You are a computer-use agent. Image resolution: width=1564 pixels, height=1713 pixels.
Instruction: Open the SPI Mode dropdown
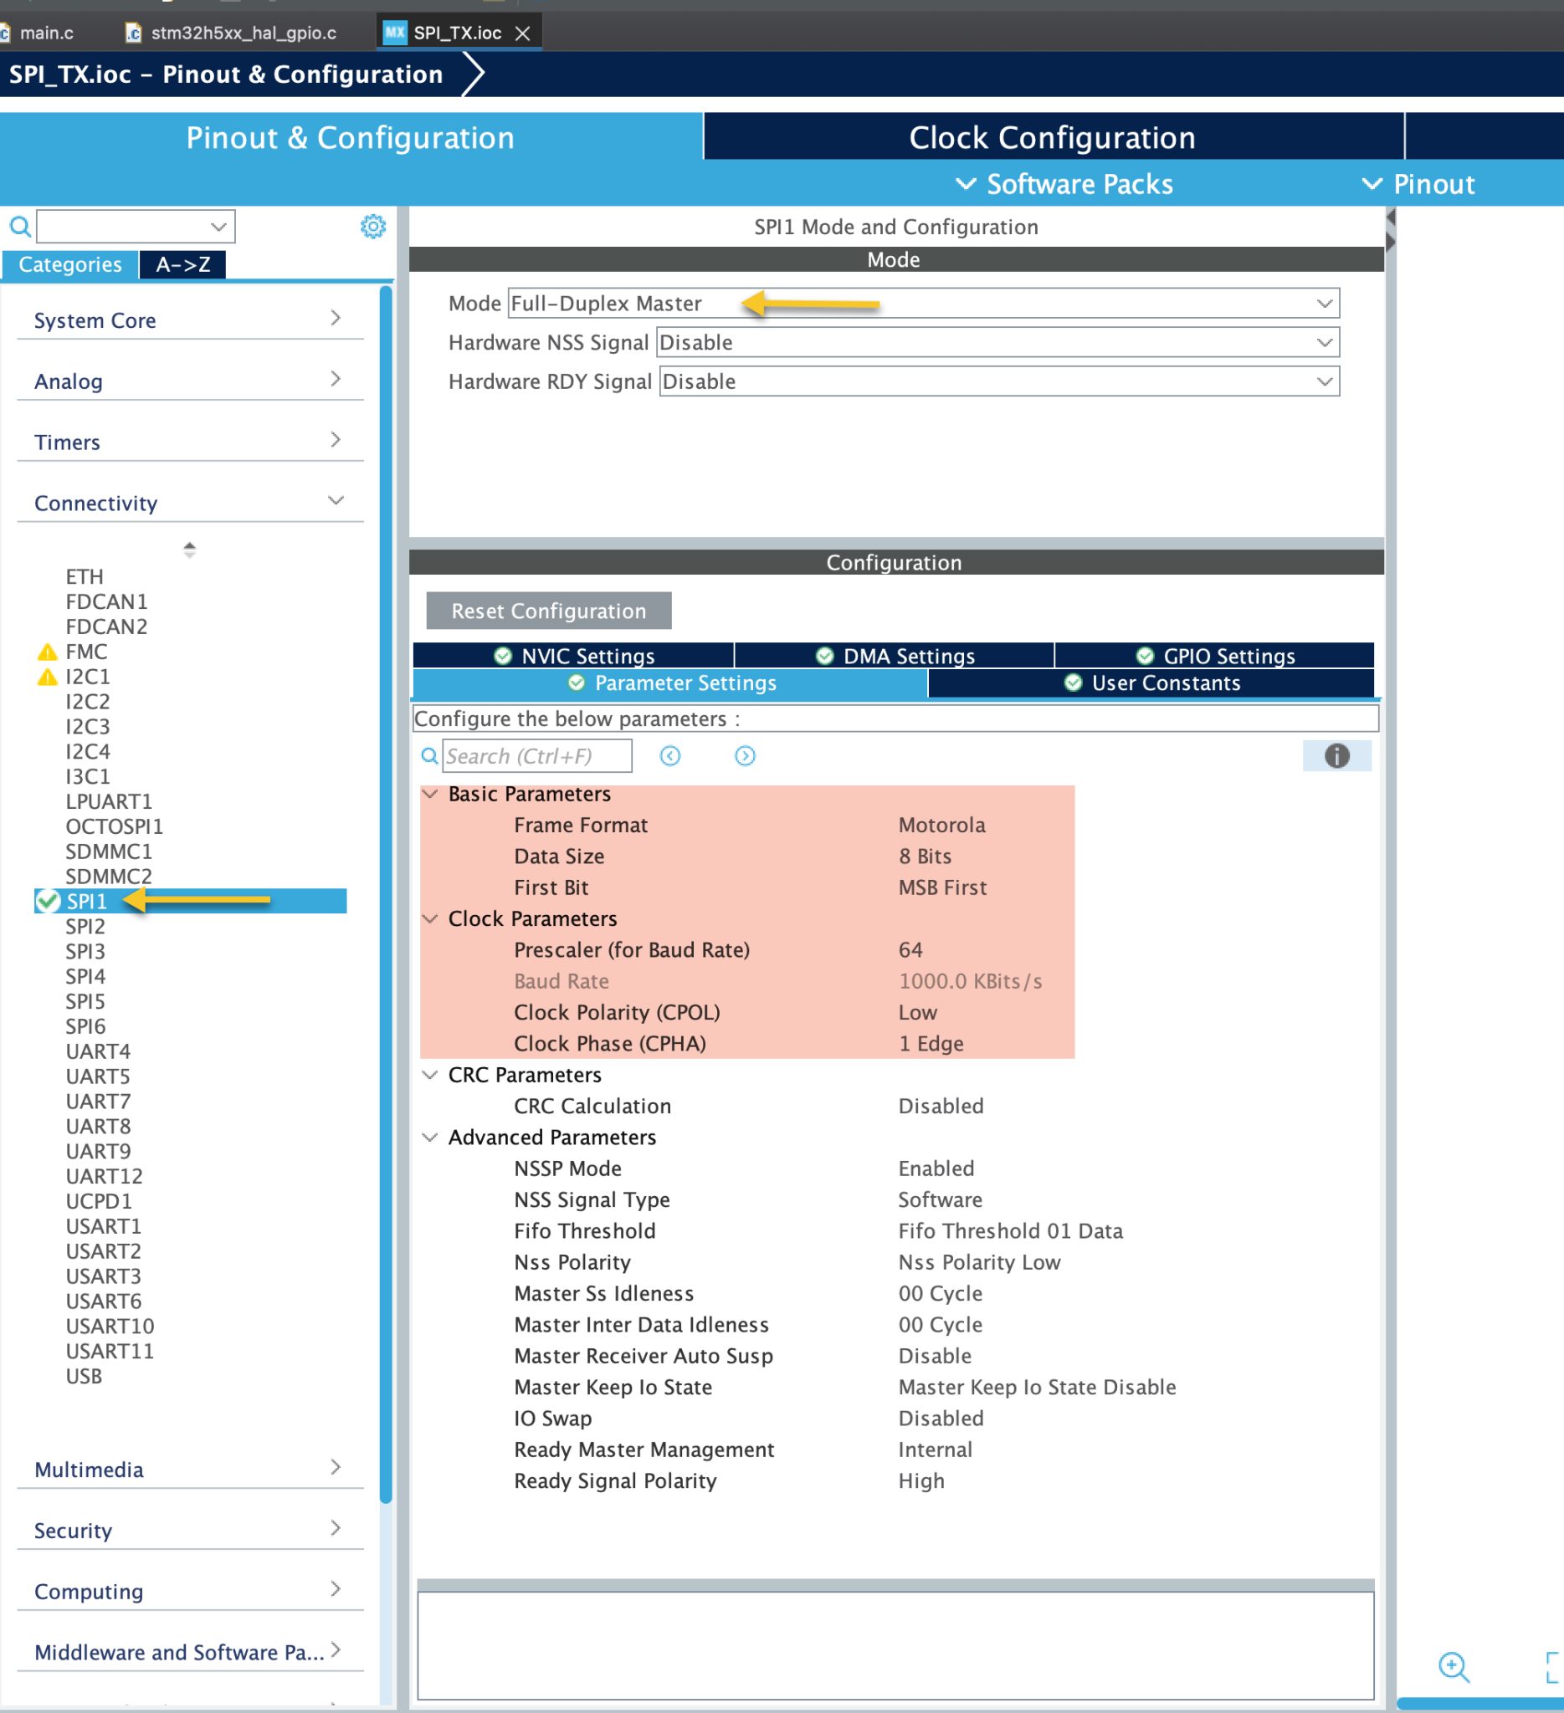pyautogui.click(x=1324, y=304)
